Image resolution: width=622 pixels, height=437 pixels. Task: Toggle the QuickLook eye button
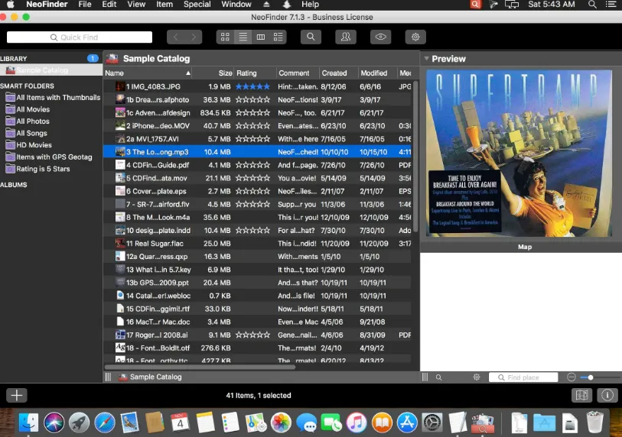coord(380,37)
